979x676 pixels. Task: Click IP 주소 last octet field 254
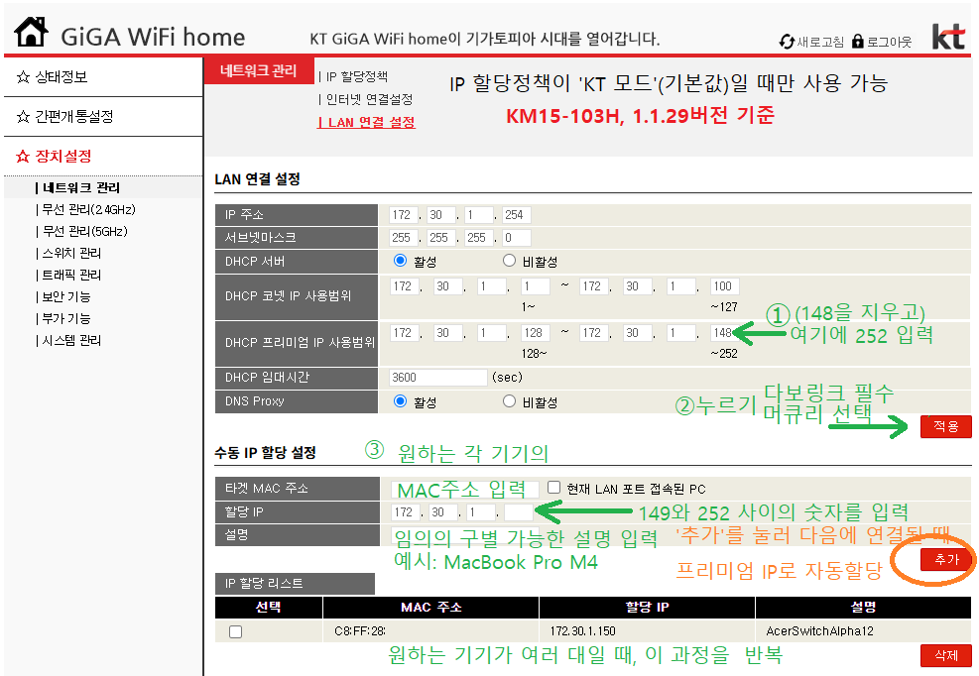point(517,215)
